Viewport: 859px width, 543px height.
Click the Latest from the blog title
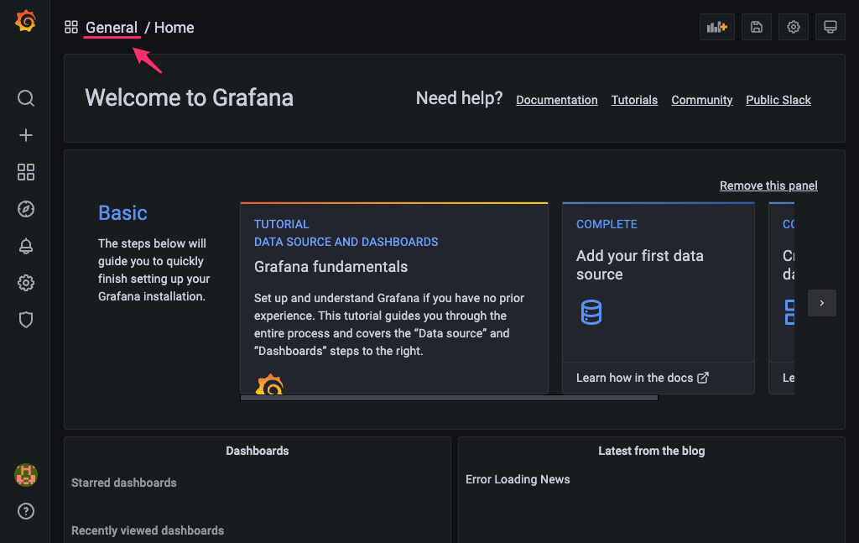[x=651, y=451]
